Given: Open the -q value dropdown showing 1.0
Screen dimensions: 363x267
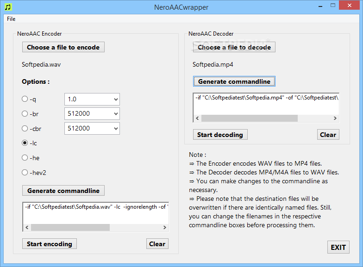Looking at the screenshot, I should coord(92,99).
